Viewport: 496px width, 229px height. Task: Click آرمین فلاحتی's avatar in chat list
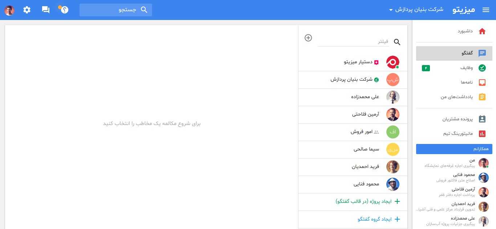click(x=393, y=114)
